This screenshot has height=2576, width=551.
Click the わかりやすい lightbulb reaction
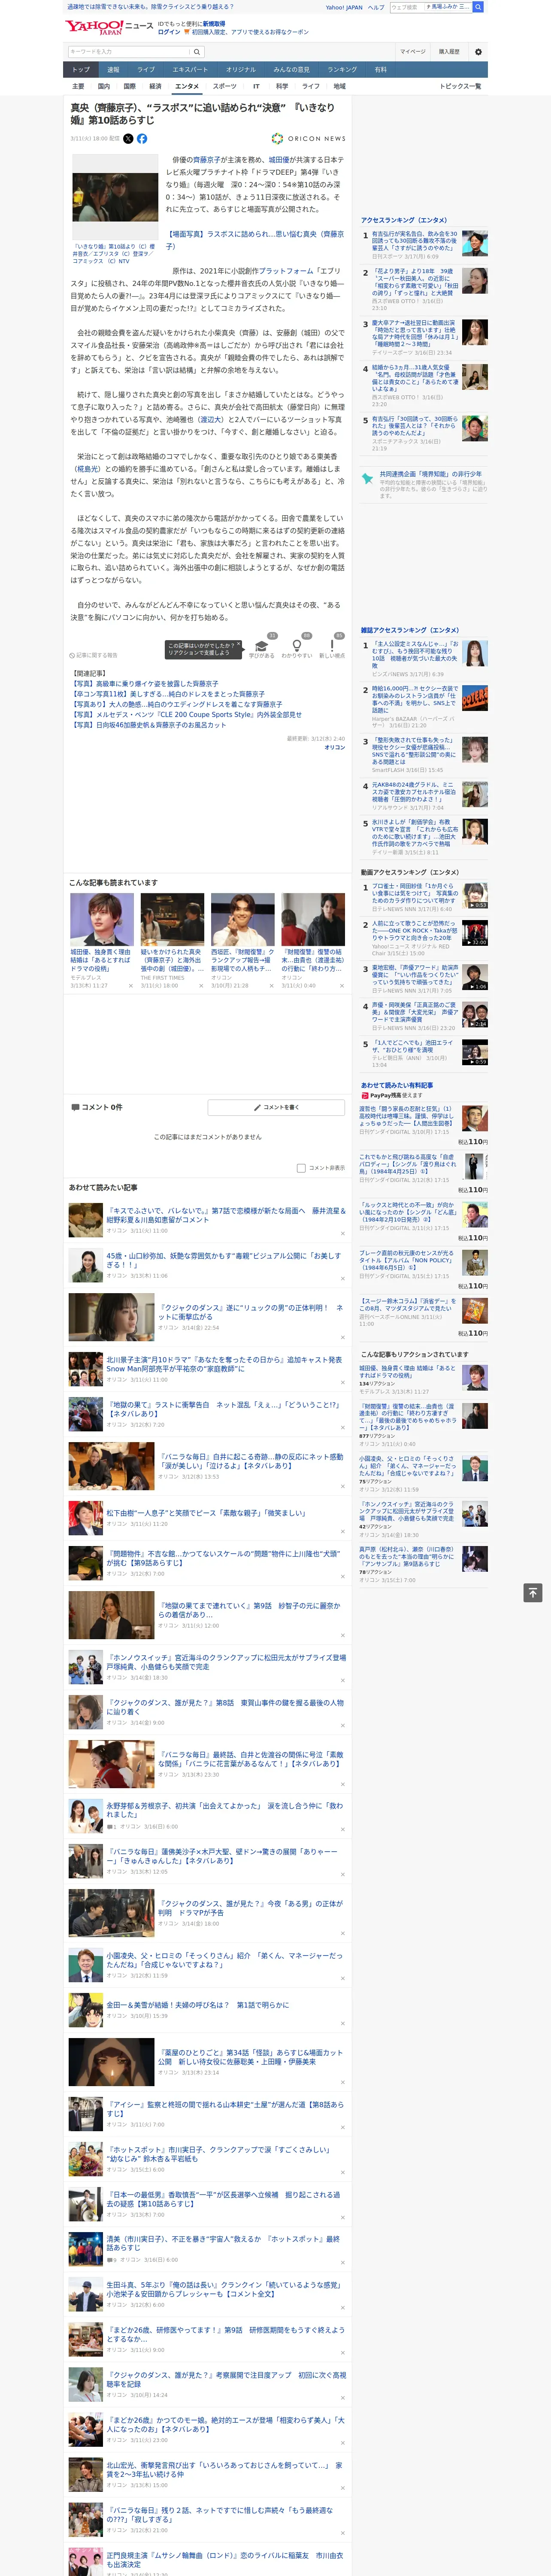point(297,647)
